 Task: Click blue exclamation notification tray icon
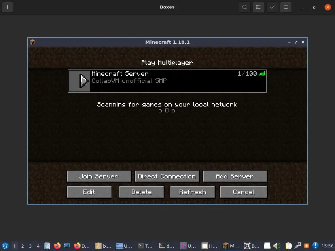pos(315,246)
